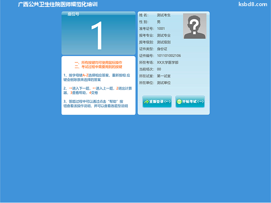271x203 pixels.
Task: Click the candidate photo placeholder
Action: [195, 26]
